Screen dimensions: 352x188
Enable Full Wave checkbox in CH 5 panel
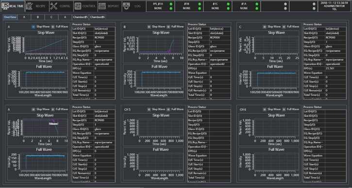point(168,109)
